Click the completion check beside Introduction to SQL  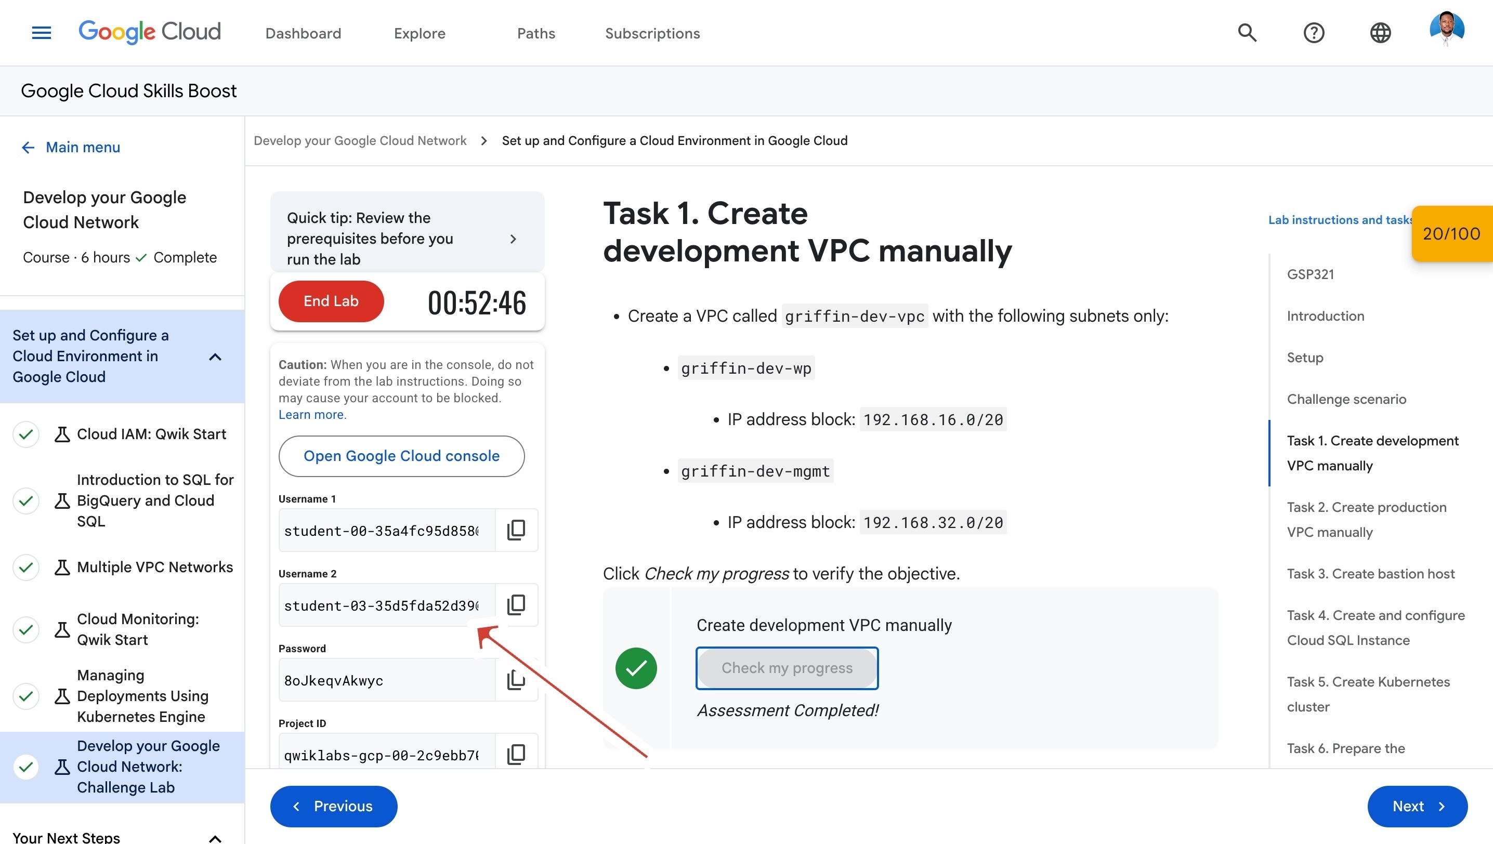[25, 500]
